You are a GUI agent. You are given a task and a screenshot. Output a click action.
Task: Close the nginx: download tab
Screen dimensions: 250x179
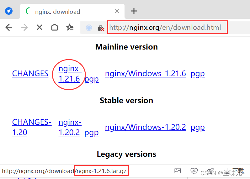coord(117,11)
